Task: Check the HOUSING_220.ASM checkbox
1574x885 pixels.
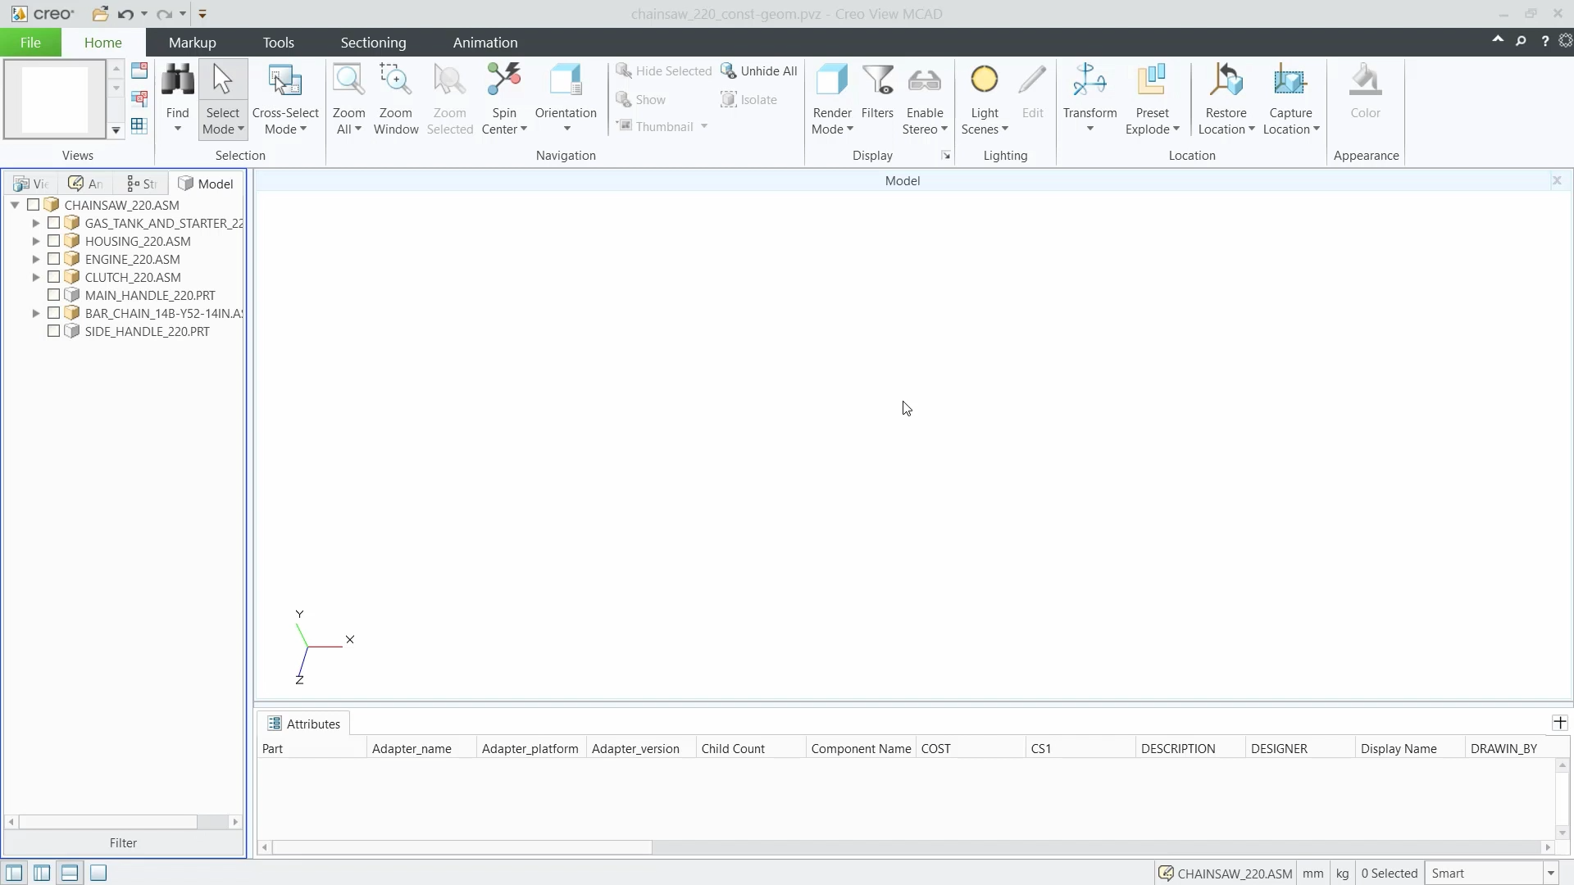Action: click(53, 241)
